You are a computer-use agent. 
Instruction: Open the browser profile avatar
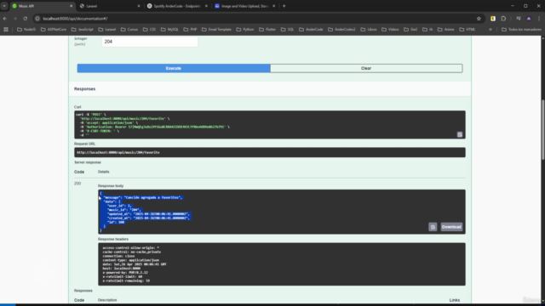point(529,19)
